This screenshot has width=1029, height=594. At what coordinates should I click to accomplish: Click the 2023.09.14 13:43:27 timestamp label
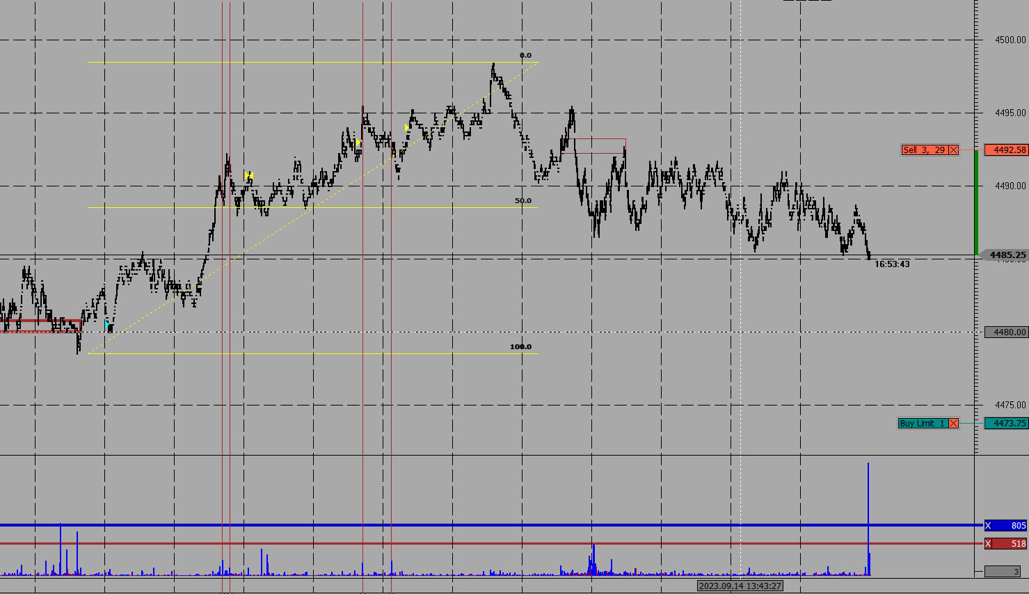coord(740,586)
